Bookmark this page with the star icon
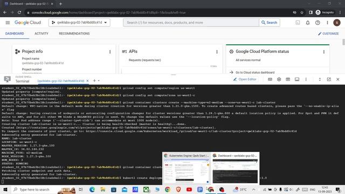 (302, 12)
